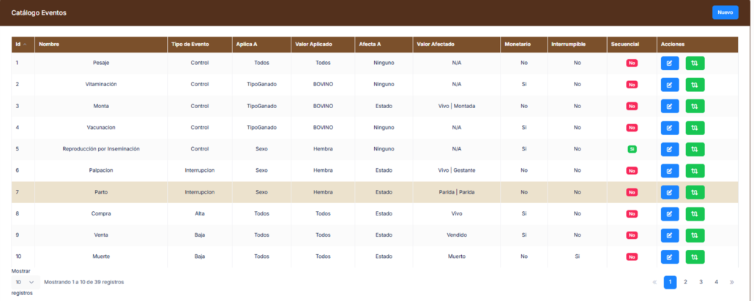Go to the last page arrow
The width and height of the screenshot is (754, 301).
tap(731, 282)
